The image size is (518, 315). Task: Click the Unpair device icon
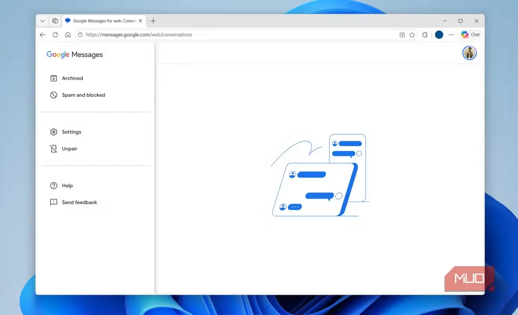54,149
